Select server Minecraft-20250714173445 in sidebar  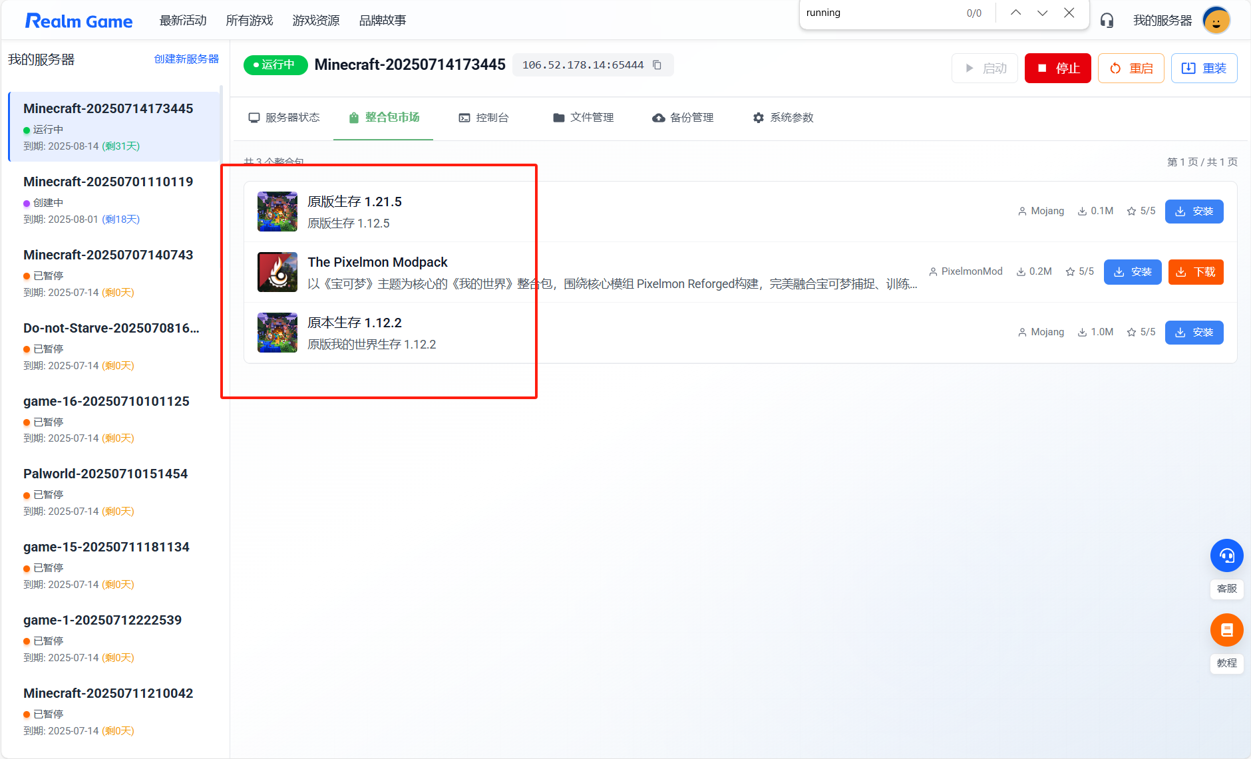[114, 126]
